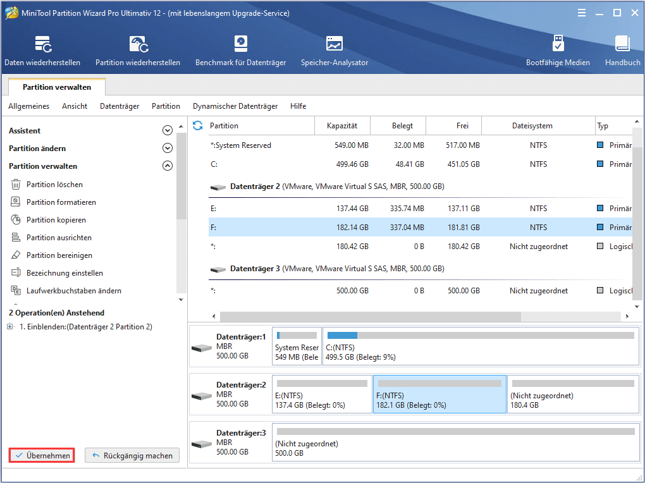Select System Reserved partition row

pos(421,145)
